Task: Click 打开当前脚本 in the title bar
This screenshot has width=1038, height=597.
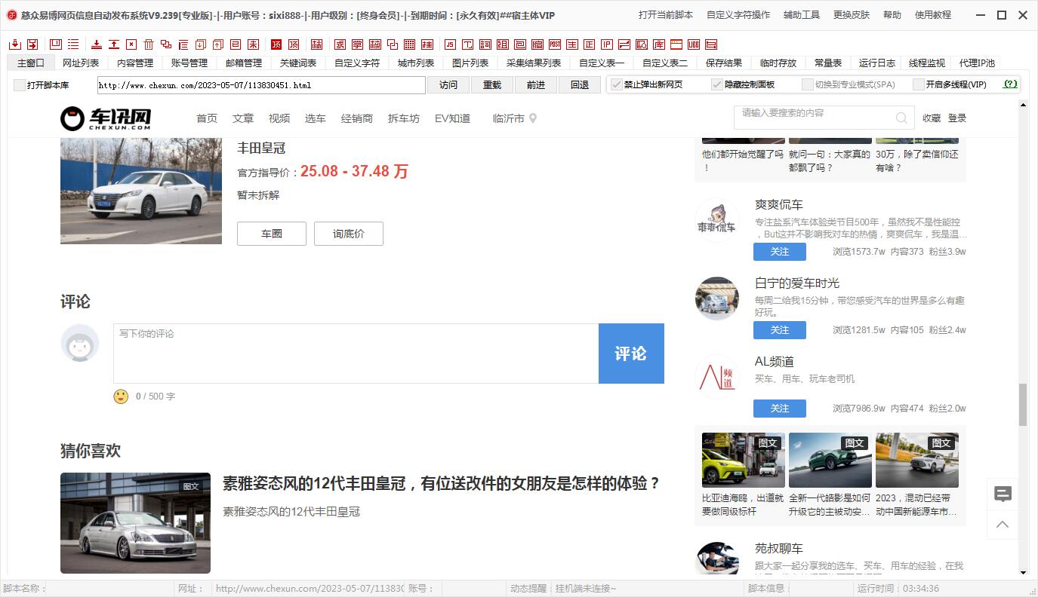Action: (x=666, y=15)
